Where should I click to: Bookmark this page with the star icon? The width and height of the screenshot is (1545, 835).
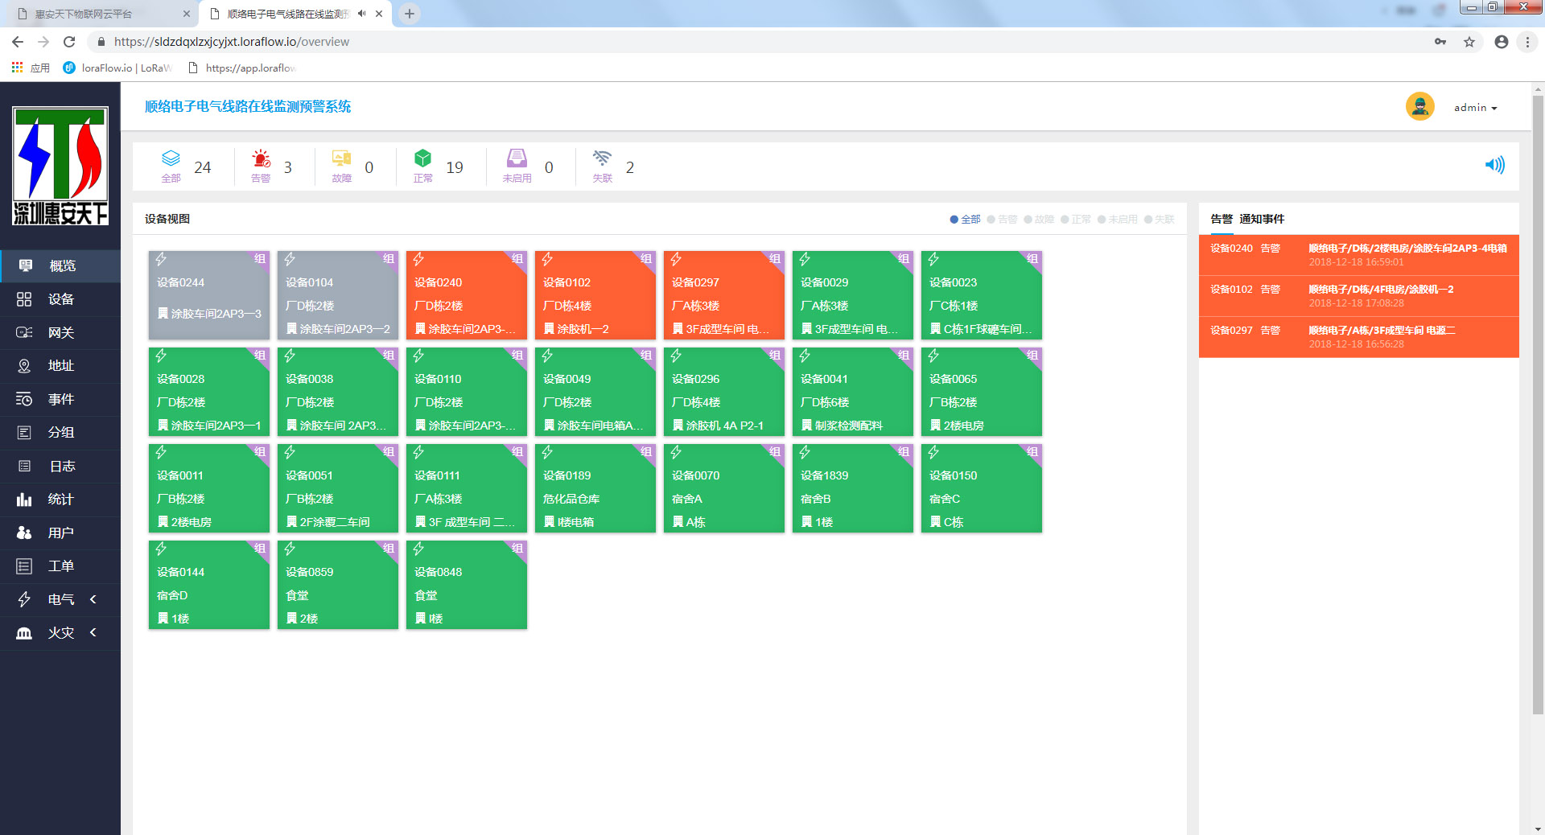(x=1469, y=42)
